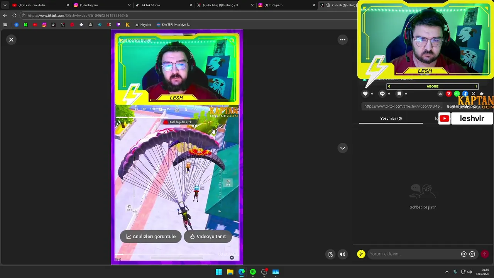The height and width of the screenshot is (278, 494).
Task: Open the blue R bookmark icon
Action: [16, 25]
